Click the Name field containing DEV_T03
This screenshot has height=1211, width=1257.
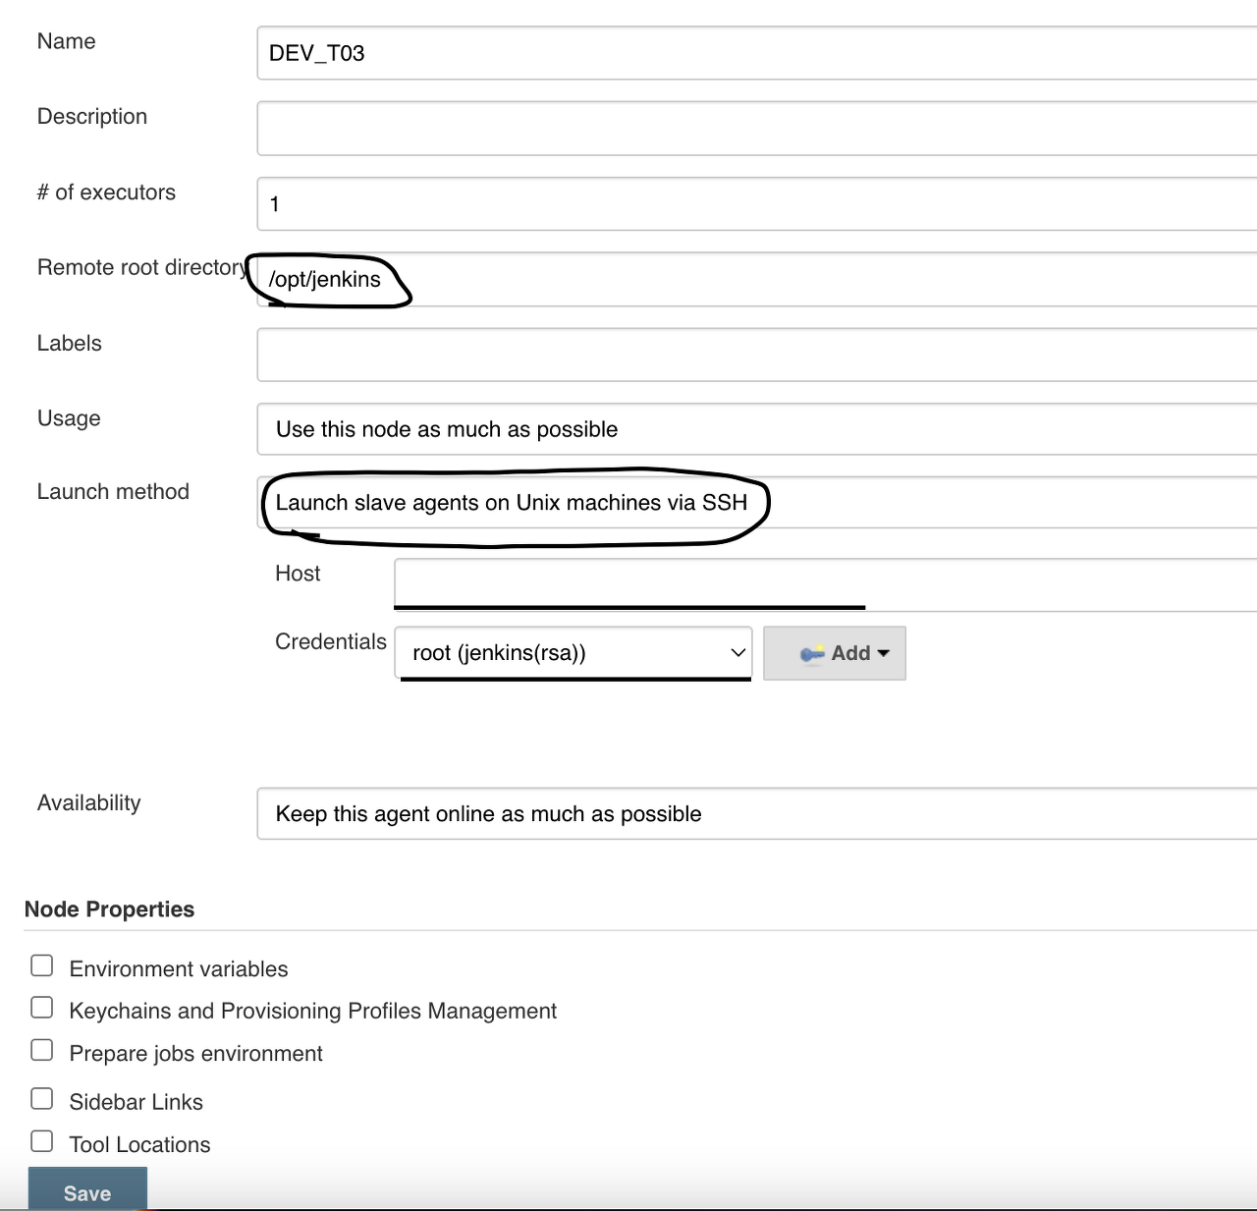pos(757,53)
